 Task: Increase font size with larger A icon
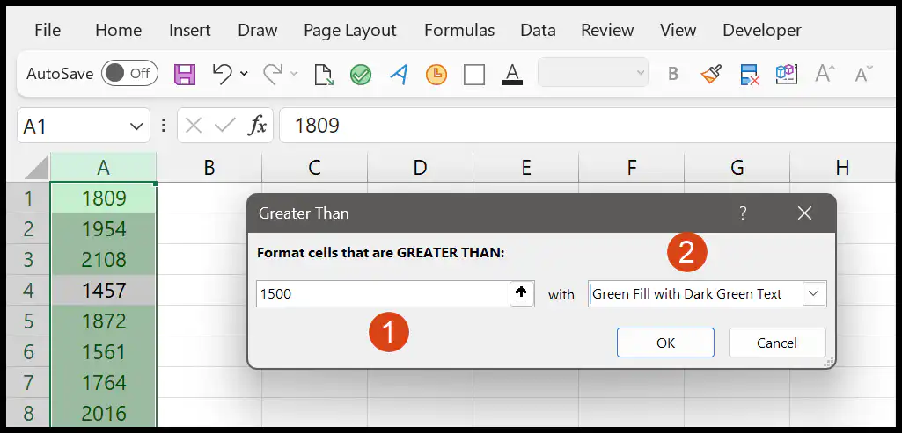tap(825, 74)
